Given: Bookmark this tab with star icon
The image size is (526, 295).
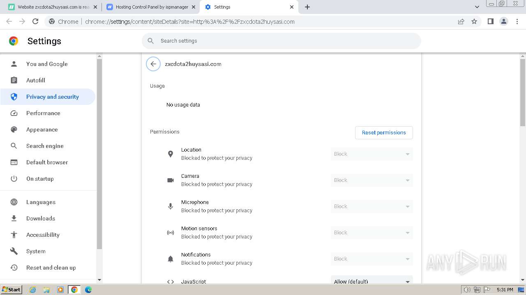Looking at the screenshot, I should click(474, 21).
